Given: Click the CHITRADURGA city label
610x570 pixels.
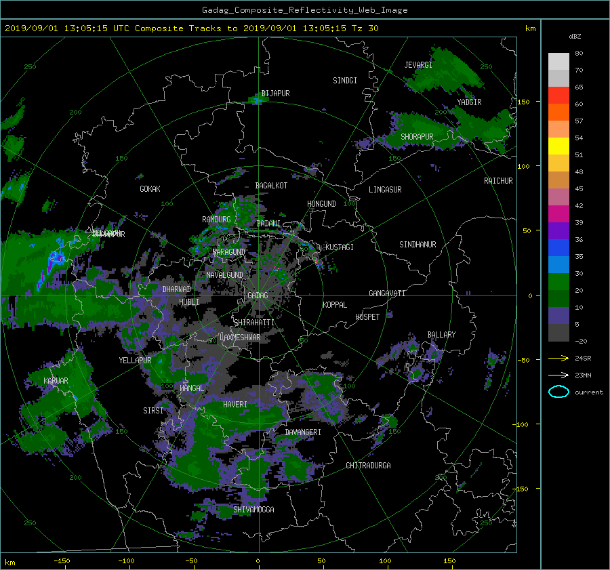Looking at the screenshot, I should [368, 466].
